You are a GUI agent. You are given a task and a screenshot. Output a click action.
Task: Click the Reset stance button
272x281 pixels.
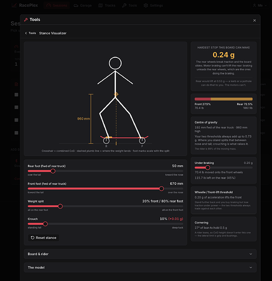[x=43, y=238]
